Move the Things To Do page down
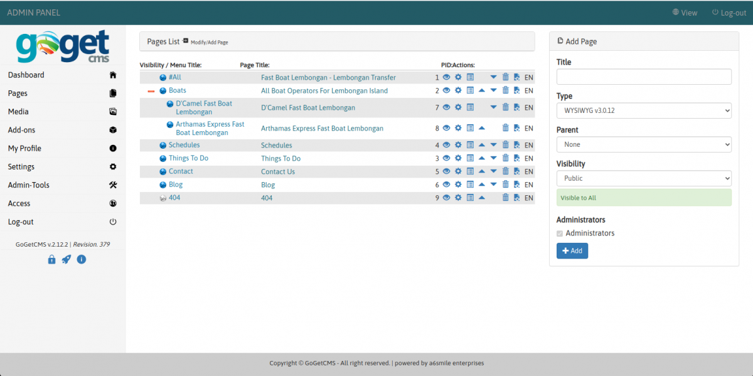 (493, 158)
